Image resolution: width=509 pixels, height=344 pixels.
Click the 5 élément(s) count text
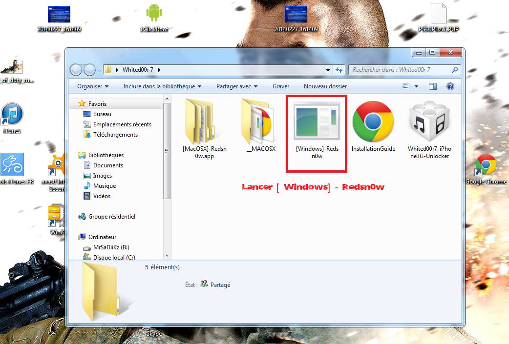pos(162,267)
